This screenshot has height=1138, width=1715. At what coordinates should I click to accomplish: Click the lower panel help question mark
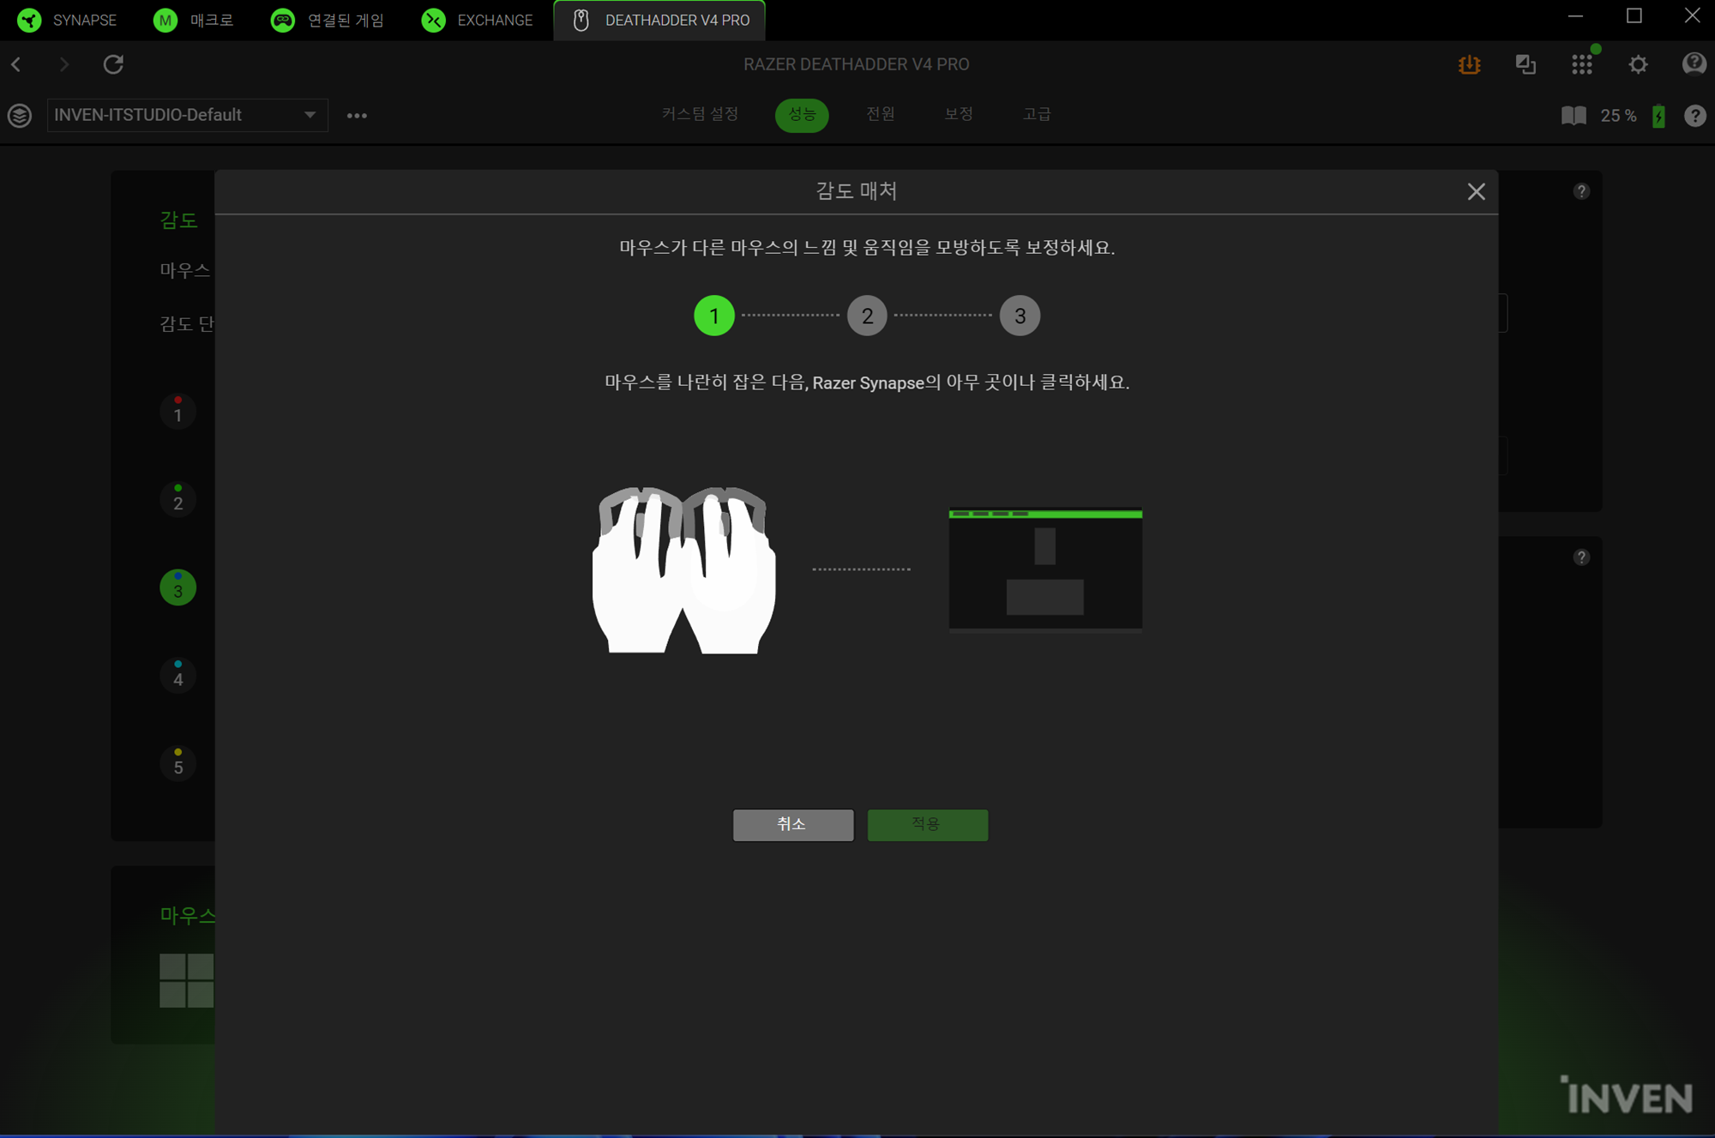click(1582, 557)
